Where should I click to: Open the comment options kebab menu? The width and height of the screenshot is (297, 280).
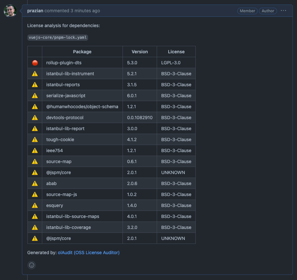[x=283, y=11]
